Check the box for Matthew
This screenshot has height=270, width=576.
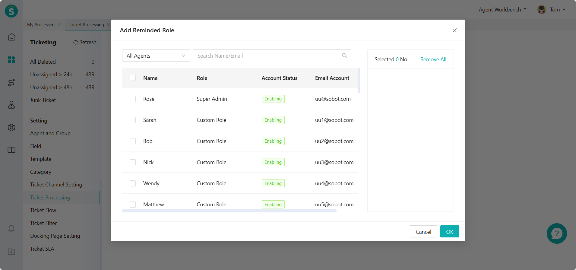[133, 205]
